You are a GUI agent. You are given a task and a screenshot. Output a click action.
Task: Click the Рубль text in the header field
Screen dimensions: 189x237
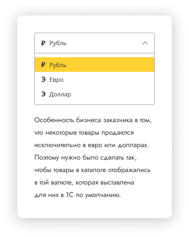[x=58, y=43]
